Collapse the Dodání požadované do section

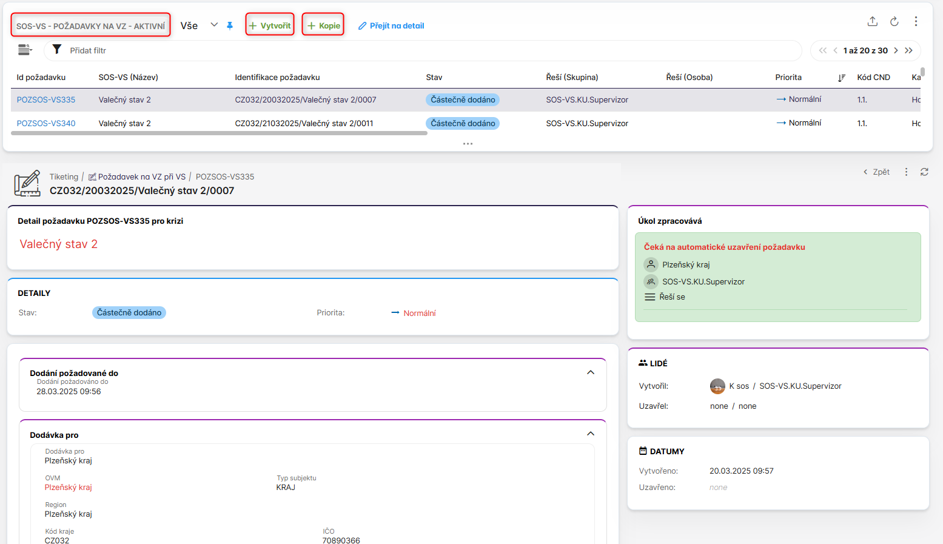590,372
